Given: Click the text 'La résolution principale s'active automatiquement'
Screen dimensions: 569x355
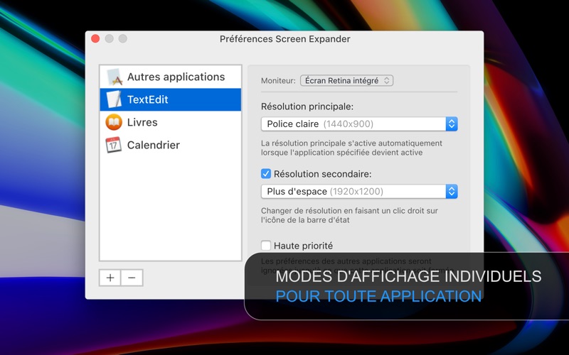Looking at the screenshot, I should tap(351, 143).
